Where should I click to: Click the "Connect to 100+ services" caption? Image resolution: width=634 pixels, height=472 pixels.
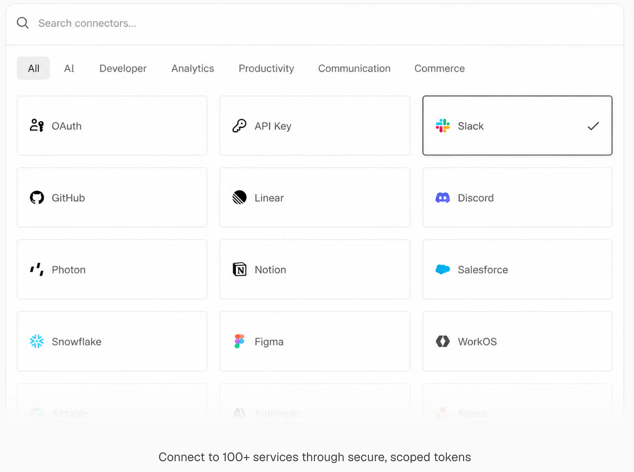315,457
